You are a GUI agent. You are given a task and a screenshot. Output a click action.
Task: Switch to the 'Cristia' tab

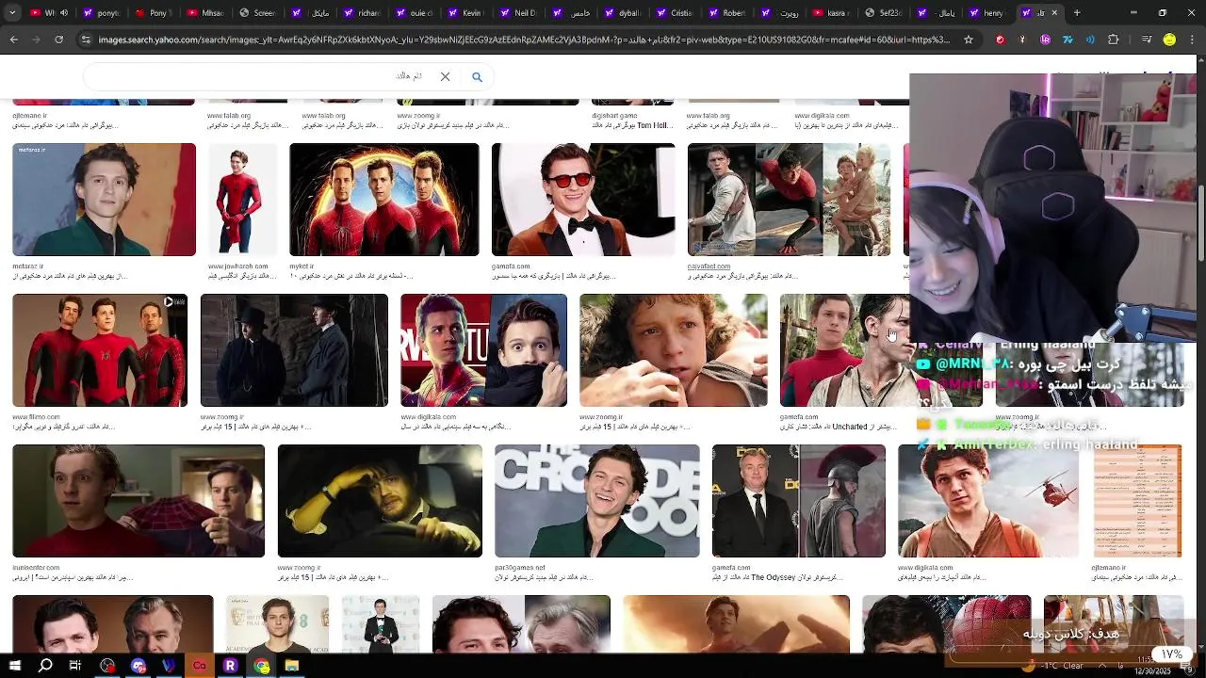(x=673, y=13)
